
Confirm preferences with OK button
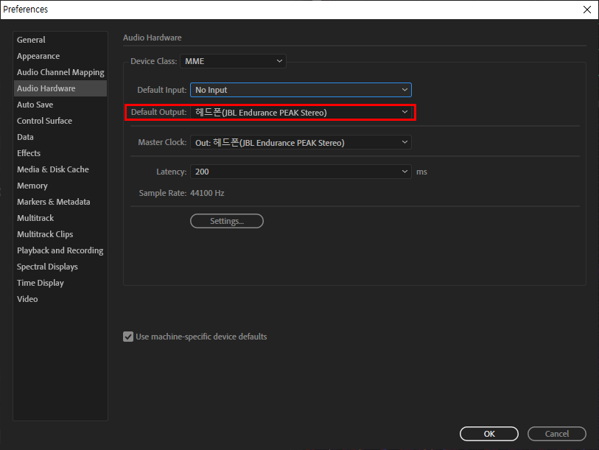click(x=489, y=434)
